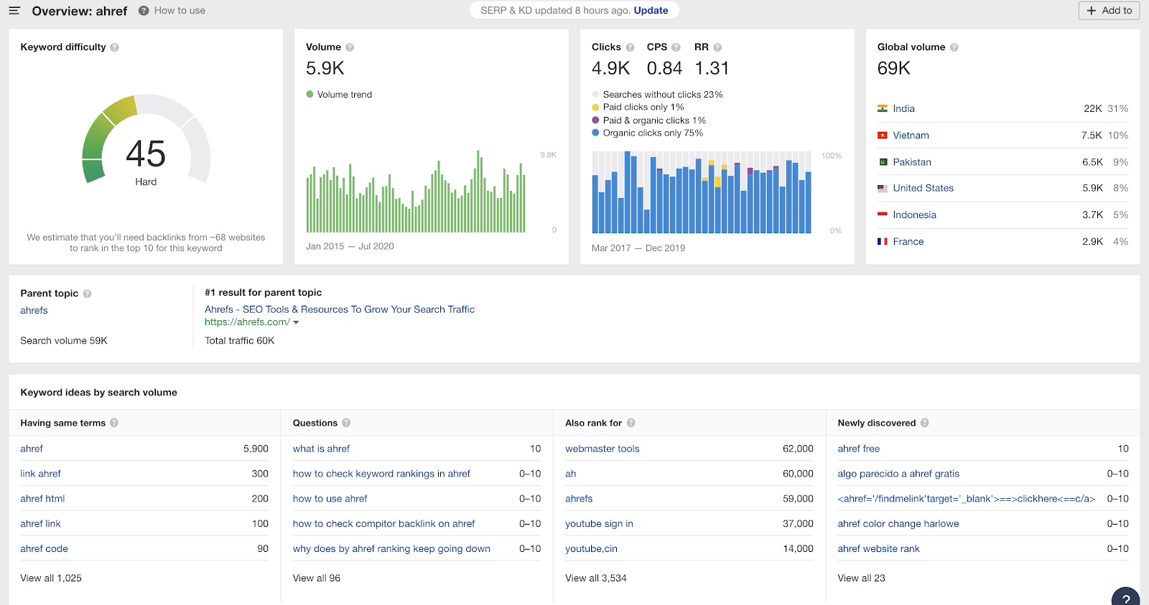Click View all 1,025 same terms
The image size is (1149, 605).
click(x=51, y=578)
